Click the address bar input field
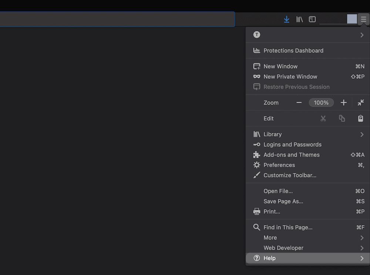Image resolution: width=370 pixels, height=275 pixels. click(117, 19)
